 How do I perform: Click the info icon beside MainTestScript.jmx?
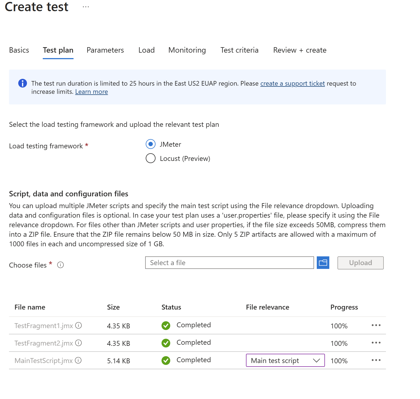point(78,360)
